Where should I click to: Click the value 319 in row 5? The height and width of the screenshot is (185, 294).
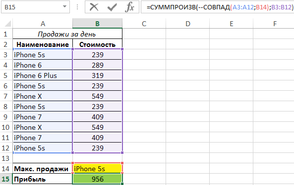[x=98, y=75]
